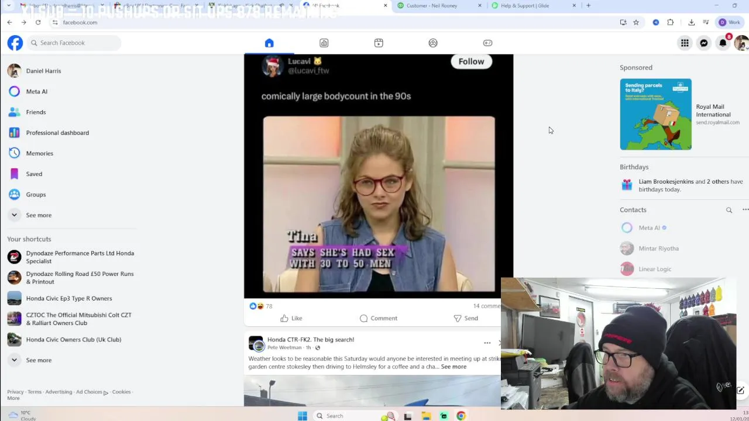
Task: Click Royal Mail International ad title
Action: tap(713, 111)
